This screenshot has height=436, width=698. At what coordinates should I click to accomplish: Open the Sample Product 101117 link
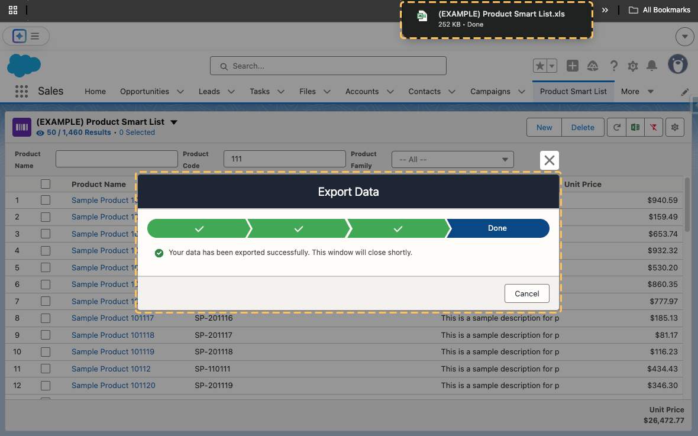pyautogui.click(x=112, y=318)
